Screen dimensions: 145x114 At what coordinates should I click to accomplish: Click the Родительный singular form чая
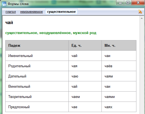coord(74,66)
